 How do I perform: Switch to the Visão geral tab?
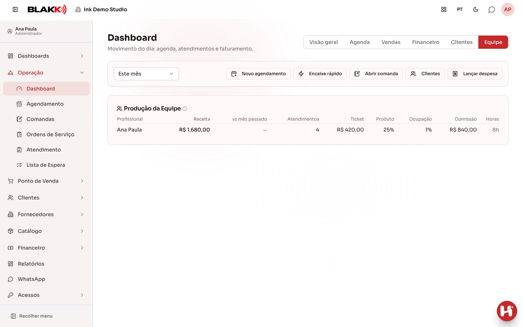pyautogui.click(x=324, y=42)
